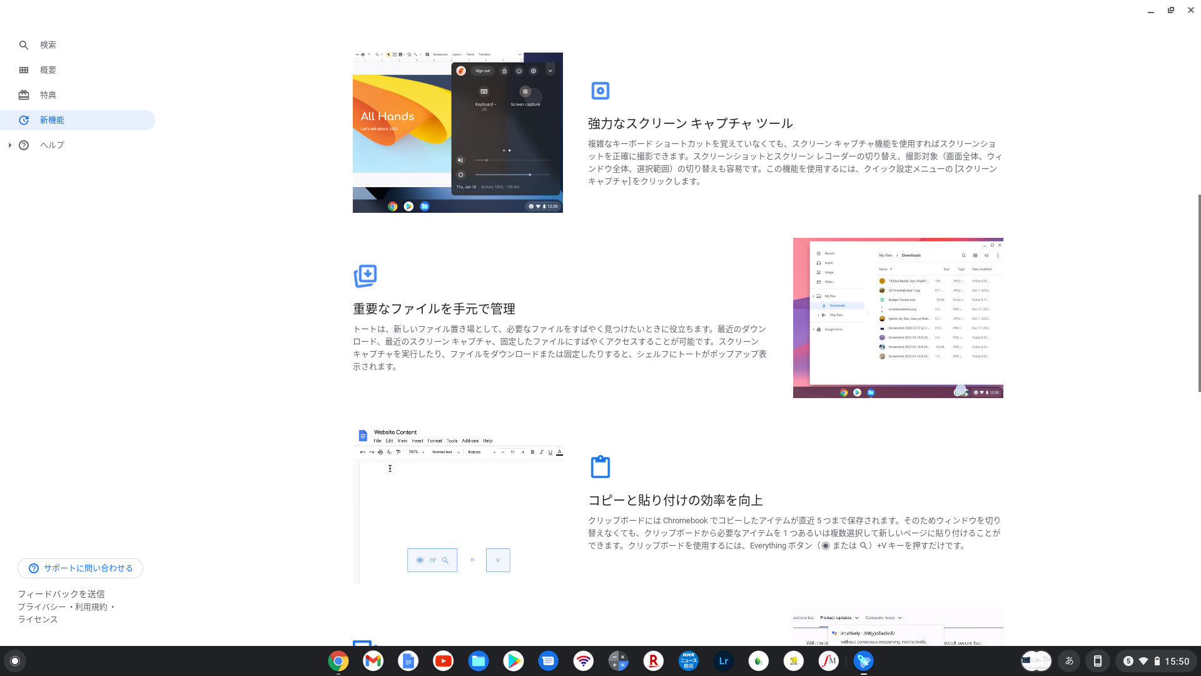
Task: Open Calculator from the shelf
Action: tap(619, 661)
